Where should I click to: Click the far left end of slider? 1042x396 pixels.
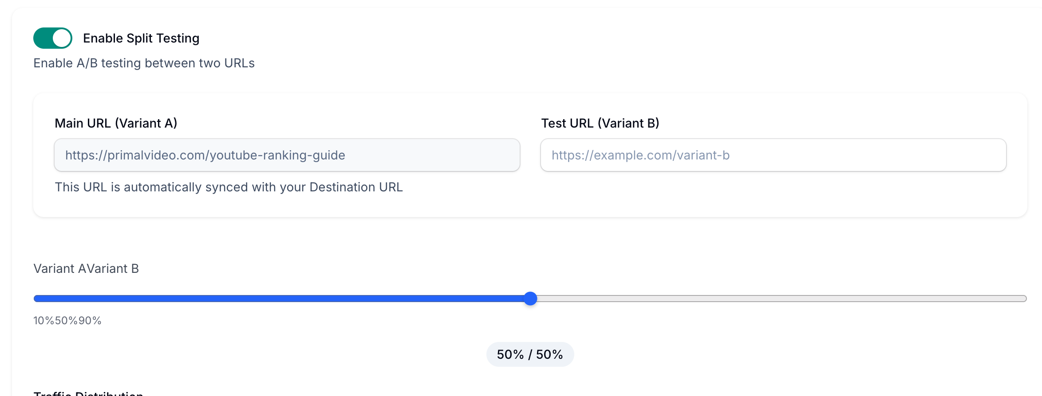pos(36,299)
